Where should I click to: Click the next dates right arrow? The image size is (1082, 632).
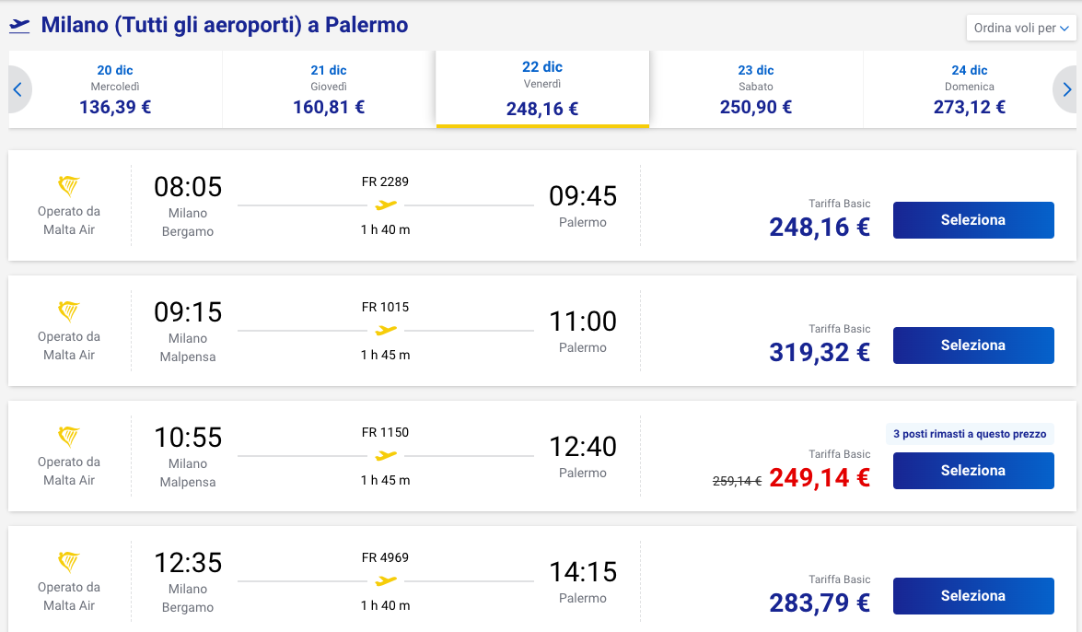pyautogui.click(x=1066, y=89)
